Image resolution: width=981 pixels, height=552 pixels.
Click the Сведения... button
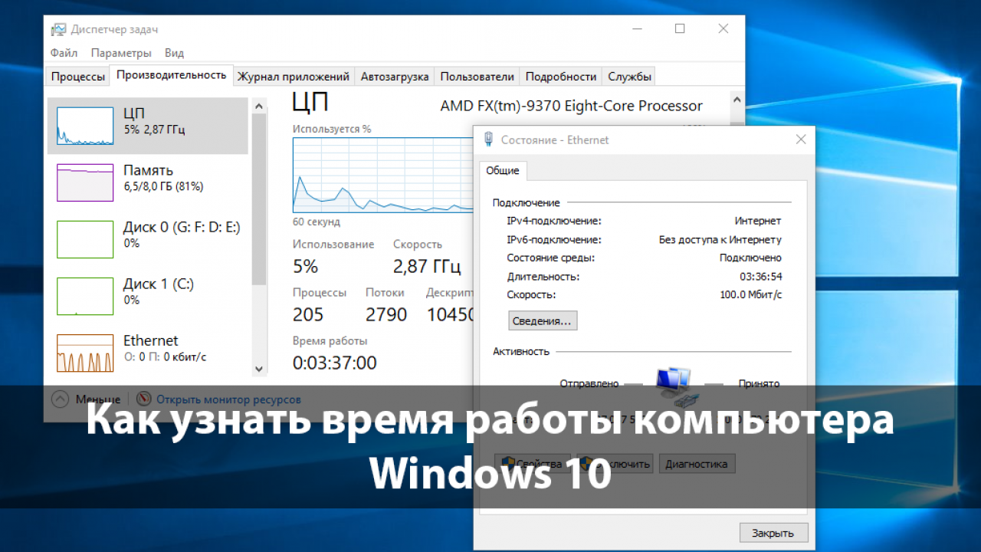coord(543,320)
